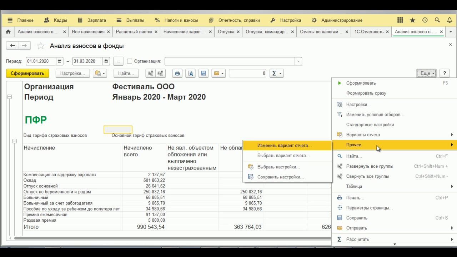457x257 pixels.
Task: Show the list of open tabs
Action: click(451, 32)
